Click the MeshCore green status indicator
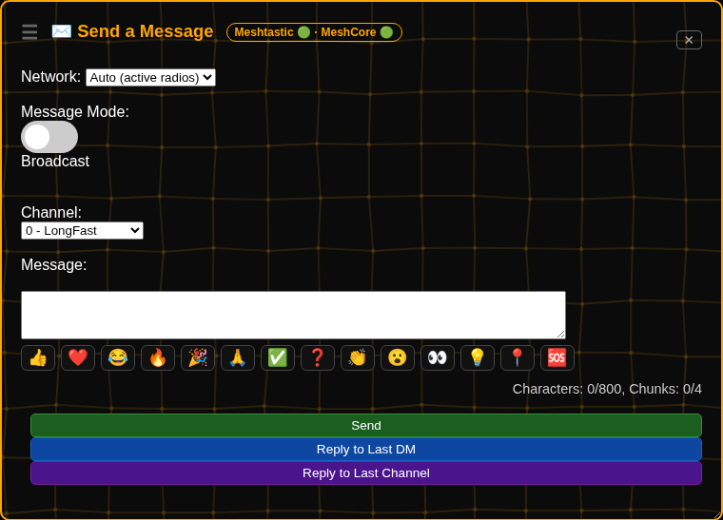This screenshot has width=723, height=520. (386, 32)
